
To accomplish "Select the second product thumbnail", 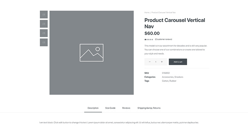I will pyautogui.click(x=44, y=24).
